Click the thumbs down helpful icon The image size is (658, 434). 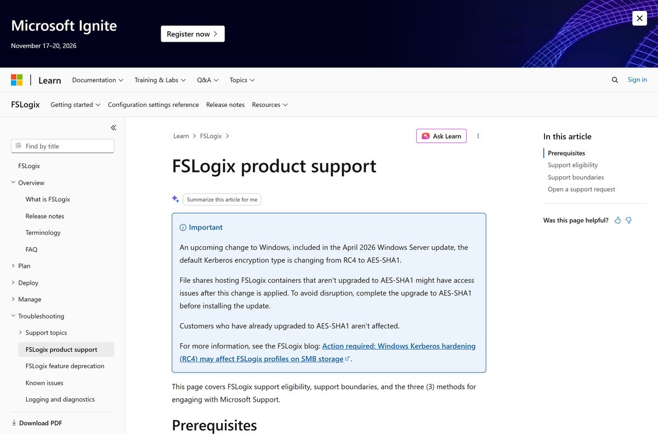(629, 220)
